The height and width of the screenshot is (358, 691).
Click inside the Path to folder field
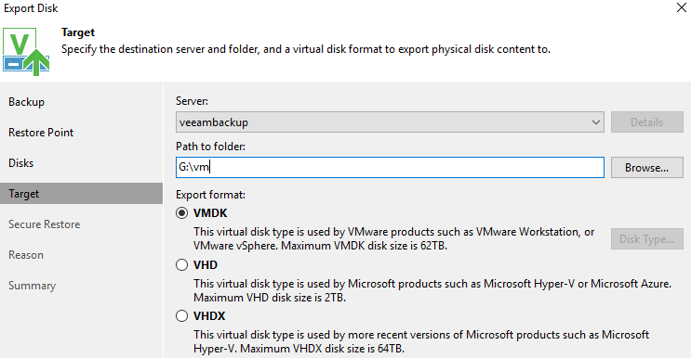pos(390,167)
